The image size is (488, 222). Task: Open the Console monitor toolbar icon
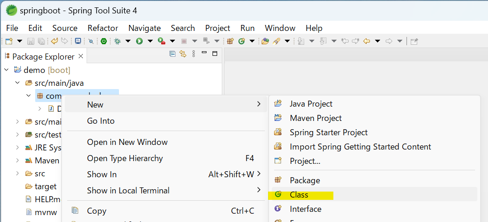click(78, 41)
